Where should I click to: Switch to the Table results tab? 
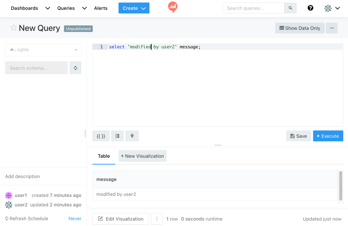tap(104, 156)
